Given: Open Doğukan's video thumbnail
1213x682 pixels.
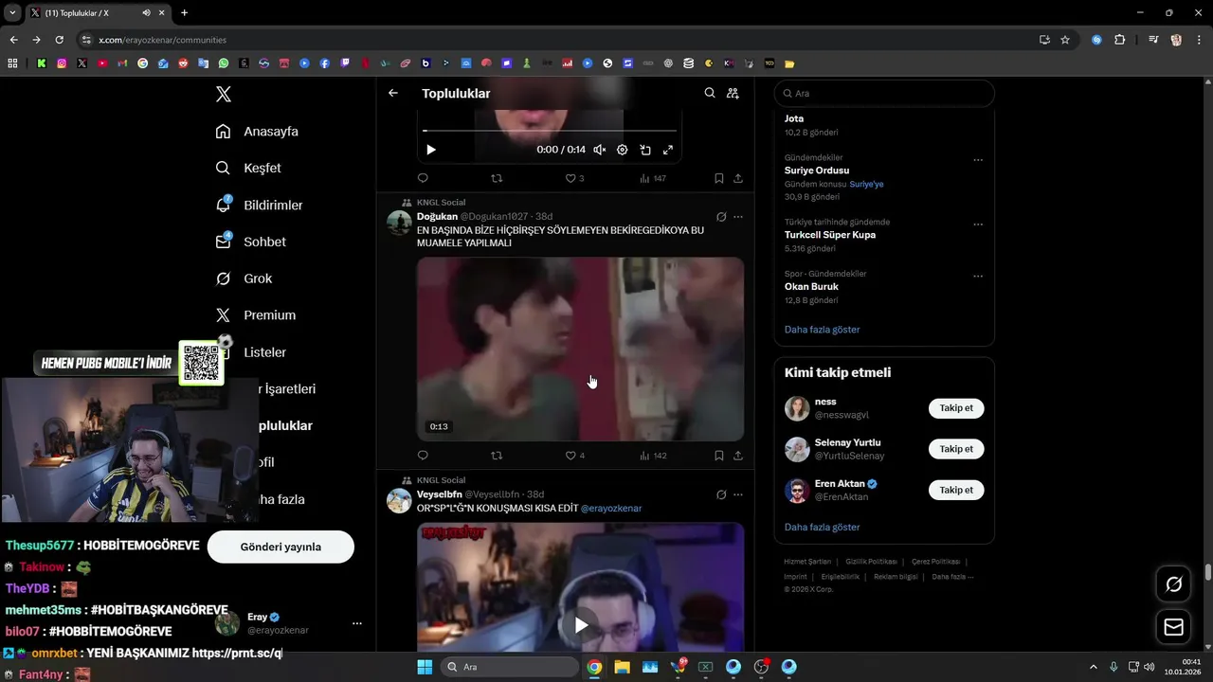Looking at the screenshot, I should point(581,349).
